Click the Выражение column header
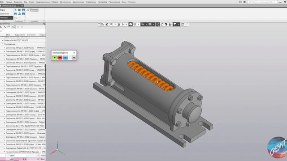 [x=20, y=35]
